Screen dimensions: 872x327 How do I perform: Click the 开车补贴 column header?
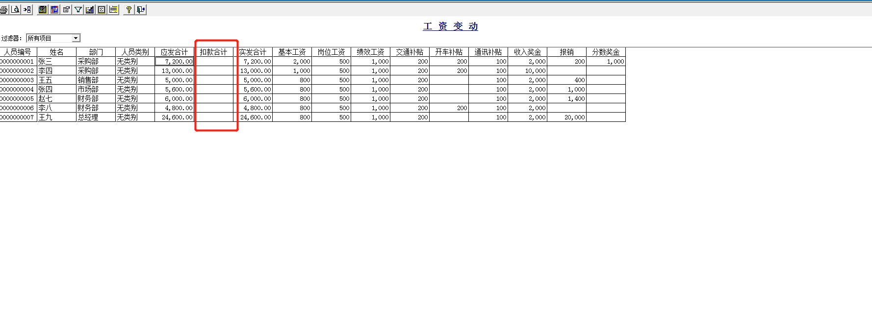[x=449, y=52]
